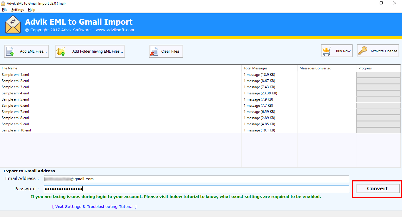The height and width of the screenshot is (217, 402).
Task: Click the 1 message (2.89 KB) cell
Action: click(x=259, y=118)
